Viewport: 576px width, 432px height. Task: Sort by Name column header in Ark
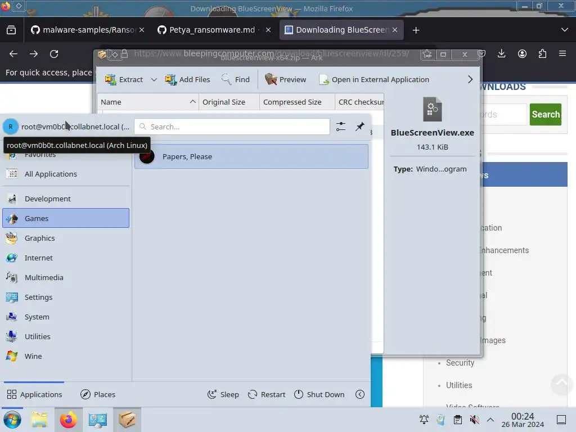(x=148, y=102)
